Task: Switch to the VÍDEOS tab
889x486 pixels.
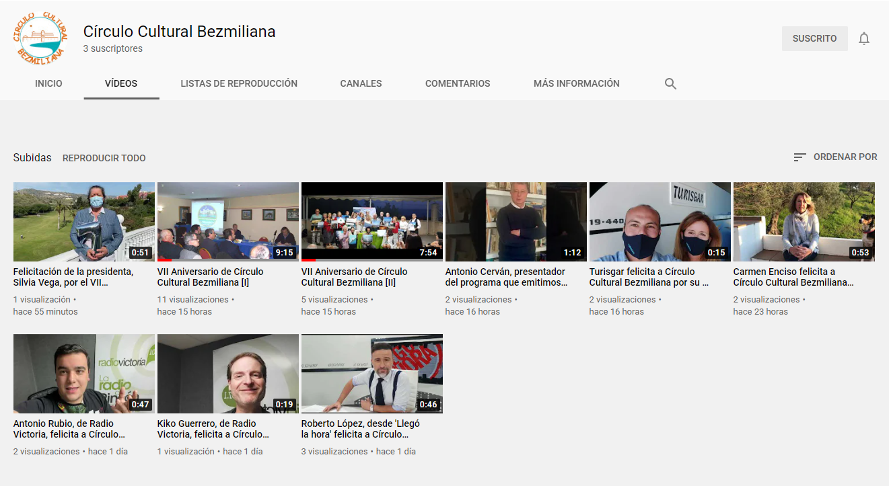Action: pos(121,83)
